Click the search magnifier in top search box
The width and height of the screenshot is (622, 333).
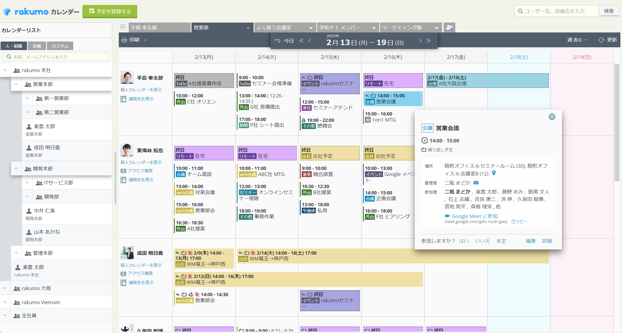(520, 11)
